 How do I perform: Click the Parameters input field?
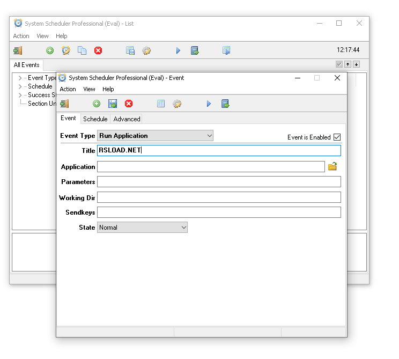pyautogui.click(x=219, y=182)
